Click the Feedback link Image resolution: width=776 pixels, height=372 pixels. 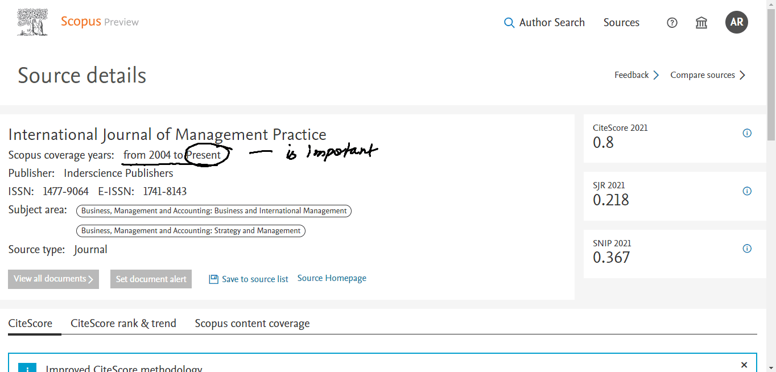[631, 75]
